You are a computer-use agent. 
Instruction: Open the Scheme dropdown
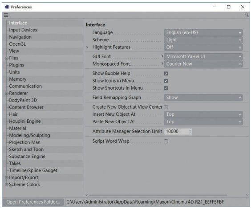[x=203, y=40]
